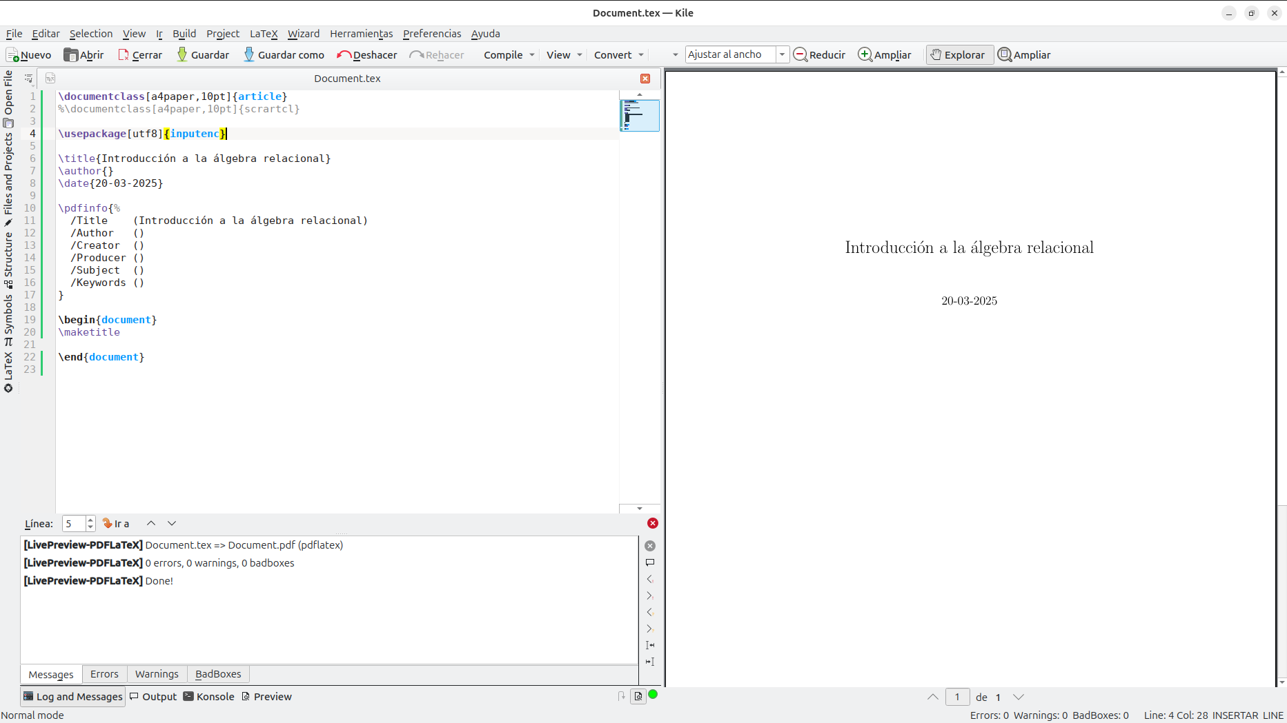
Task: Click the Ir a go-to-line button
Action: (116, 524)
